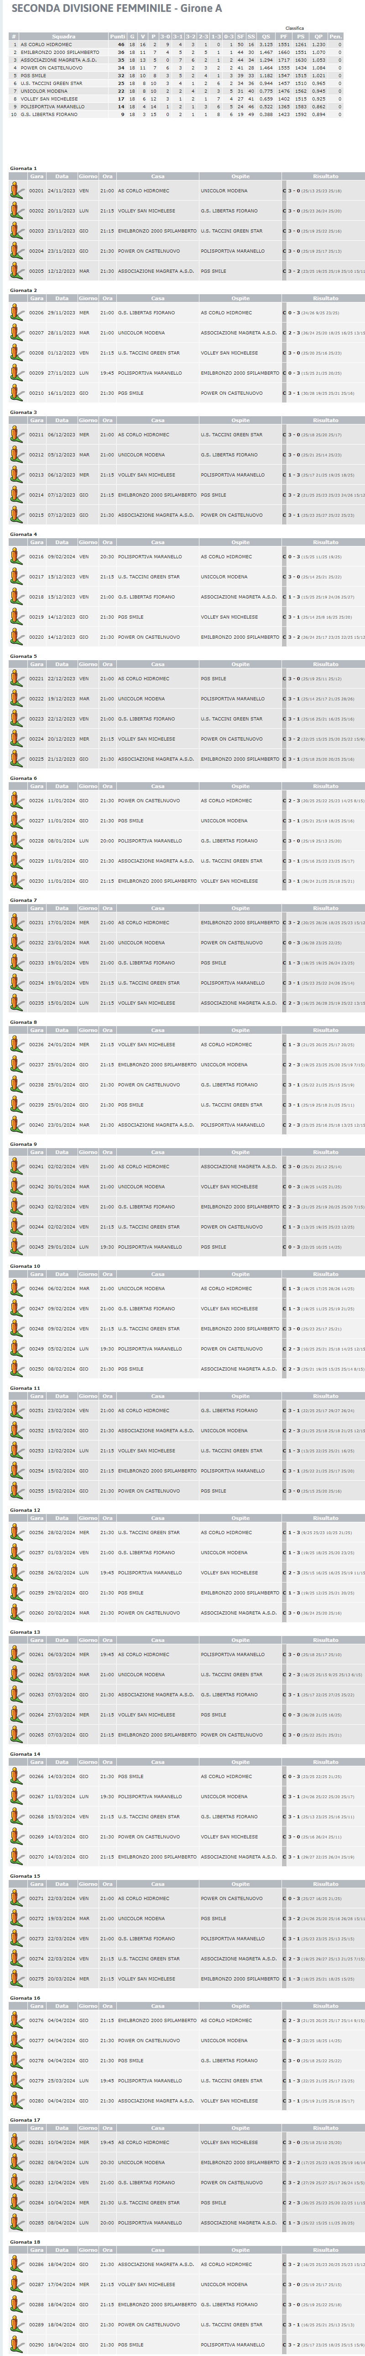Open match icon for gara 00290
365x2356 pixels.
coord(16,2345)
